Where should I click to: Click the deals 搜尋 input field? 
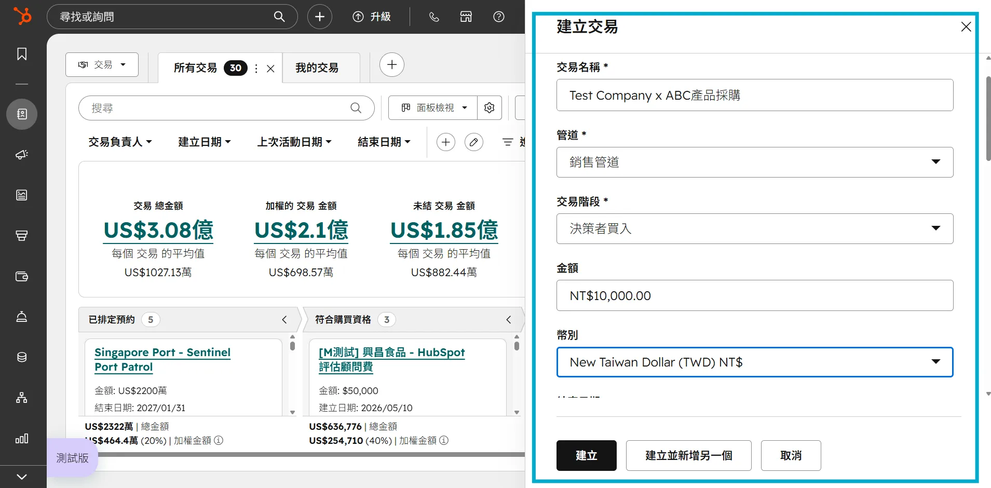[226, 108]
